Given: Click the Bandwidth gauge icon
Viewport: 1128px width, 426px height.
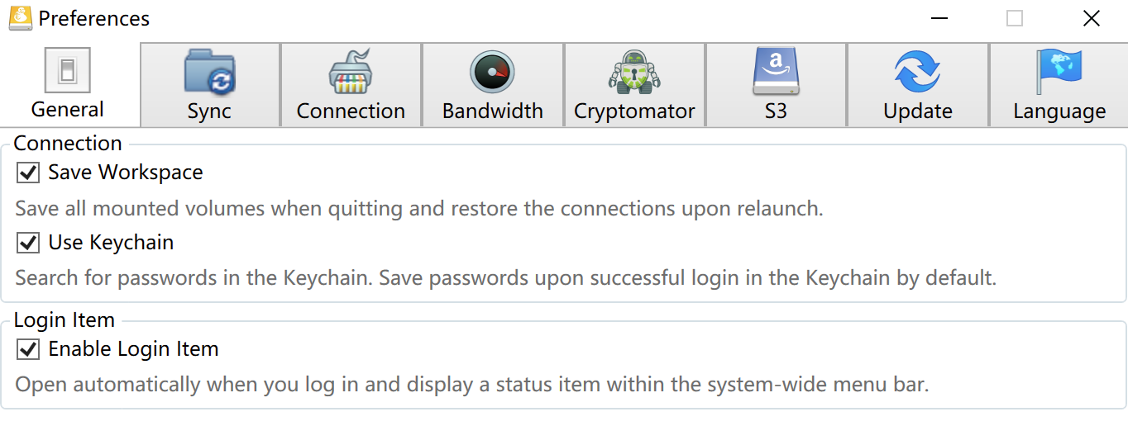Looking at the screenshot, I should point(492,72).
